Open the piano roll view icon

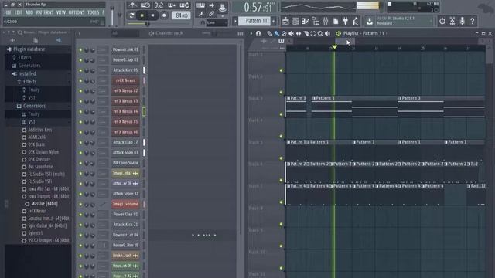(x=305, y=21)
